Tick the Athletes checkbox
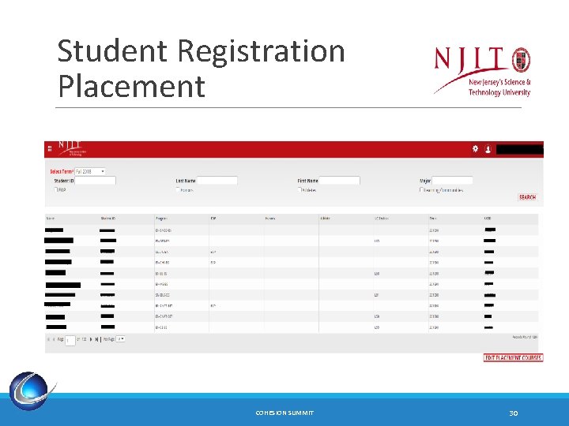569x426 pixels. (300, 189)
